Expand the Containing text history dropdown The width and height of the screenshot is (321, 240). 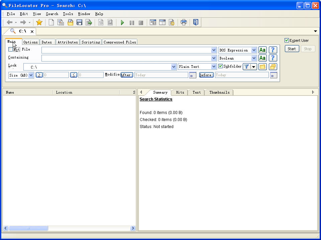[x=214, y=58]
